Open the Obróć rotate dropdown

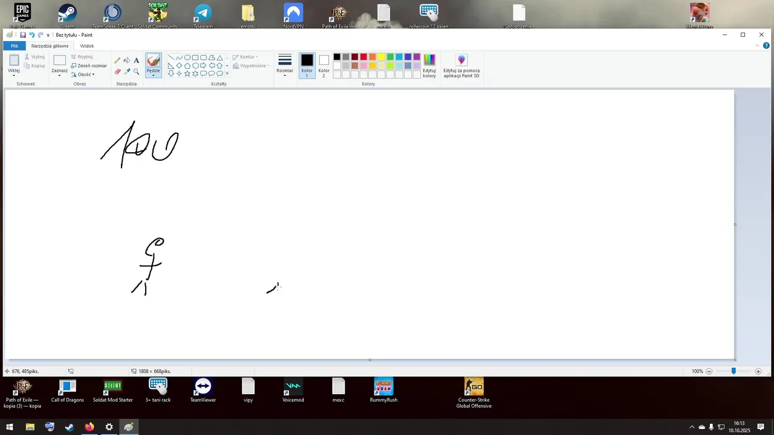(x=83, y=74)
